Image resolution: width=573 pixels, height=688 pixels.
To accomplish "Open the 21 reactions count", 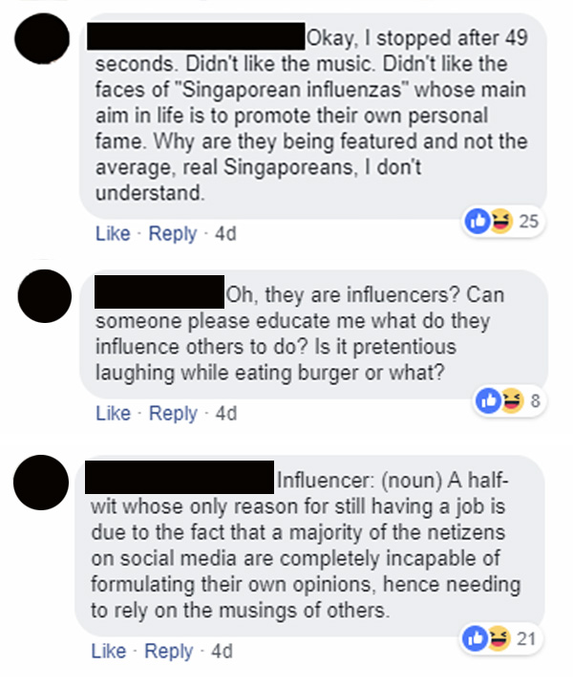I will 526,638.
